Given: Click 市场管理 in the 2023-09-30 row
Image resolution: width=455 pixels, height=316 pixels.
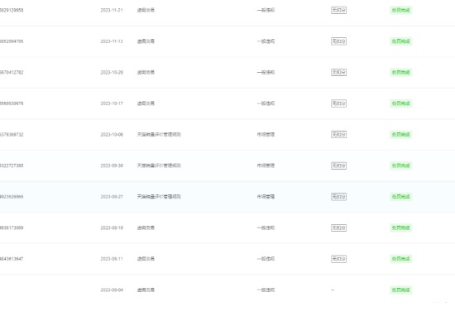Looking at the screenshot, I should (266, 165).
